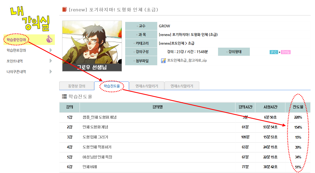Click the 3강 row number

point(70,137)
